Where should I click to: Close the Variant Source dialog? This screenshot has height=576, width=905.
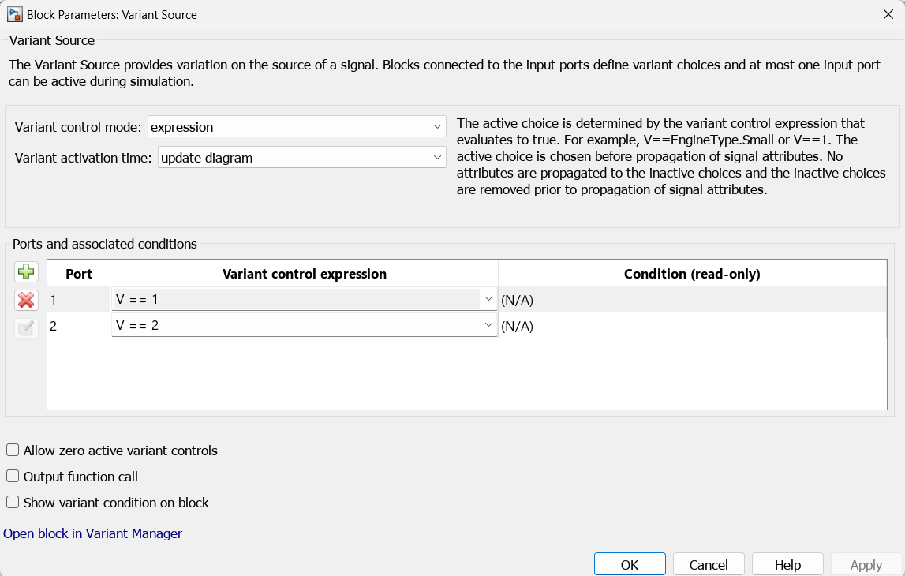click(889, 13)
